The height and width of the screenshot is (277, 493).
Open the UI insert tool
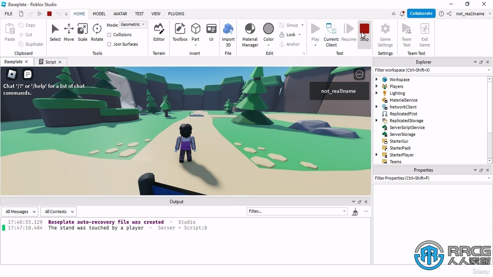[x=211, y=29]
